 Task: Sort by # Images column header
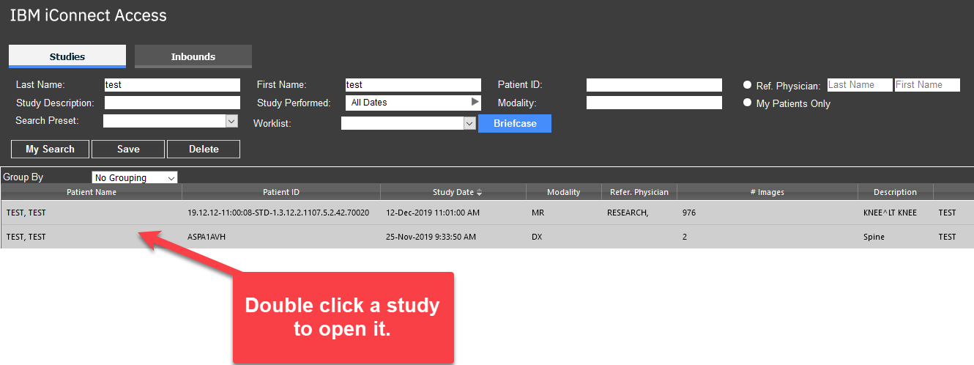pos(767,192)
